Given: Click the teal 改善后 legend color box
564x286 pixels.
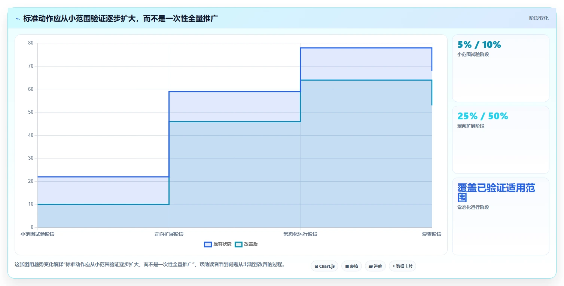Looking at the screenshot, I should [x=238, y=244].
